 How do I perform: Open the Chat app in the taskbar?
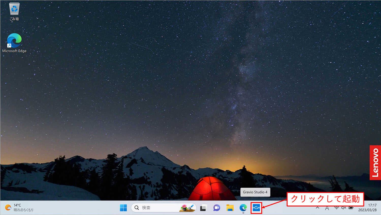point(217,208)
